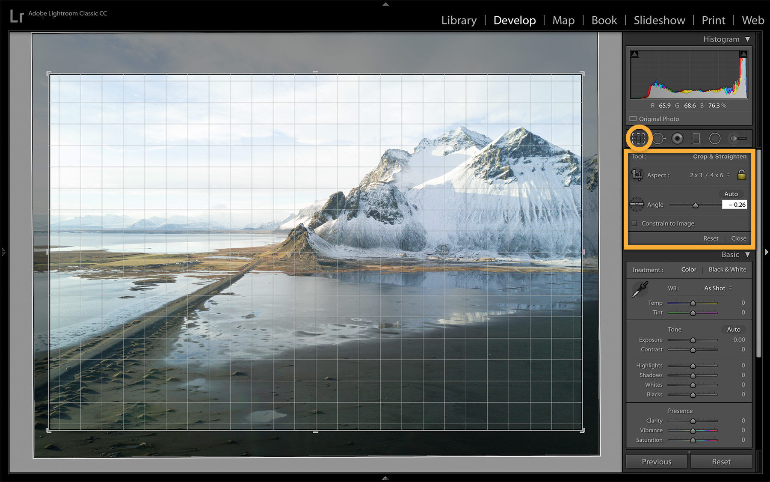The image size is (770, 482).
Task: Click the Auto button for Angle
Action: point(731,193)
